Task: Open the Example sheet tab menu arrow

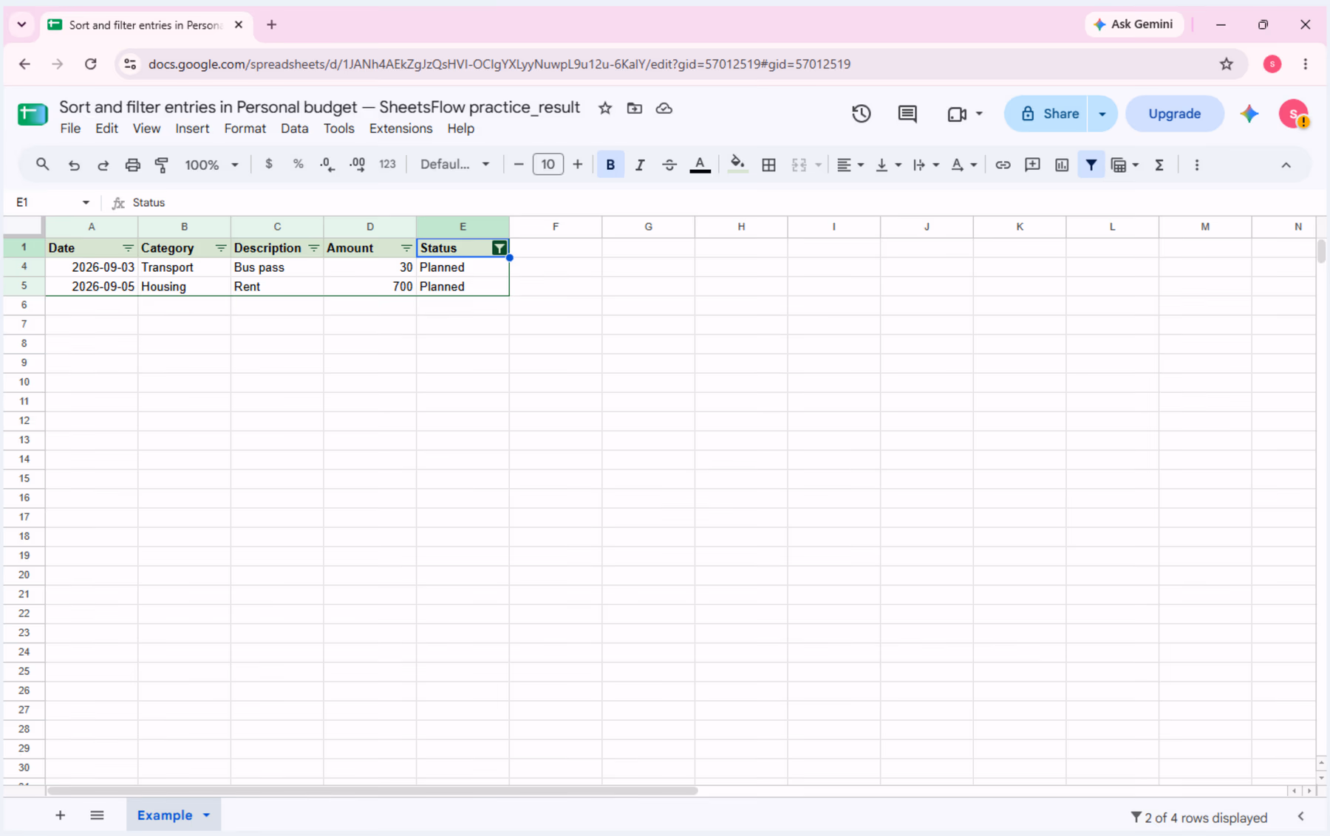Action: click(x=207, y=815)
